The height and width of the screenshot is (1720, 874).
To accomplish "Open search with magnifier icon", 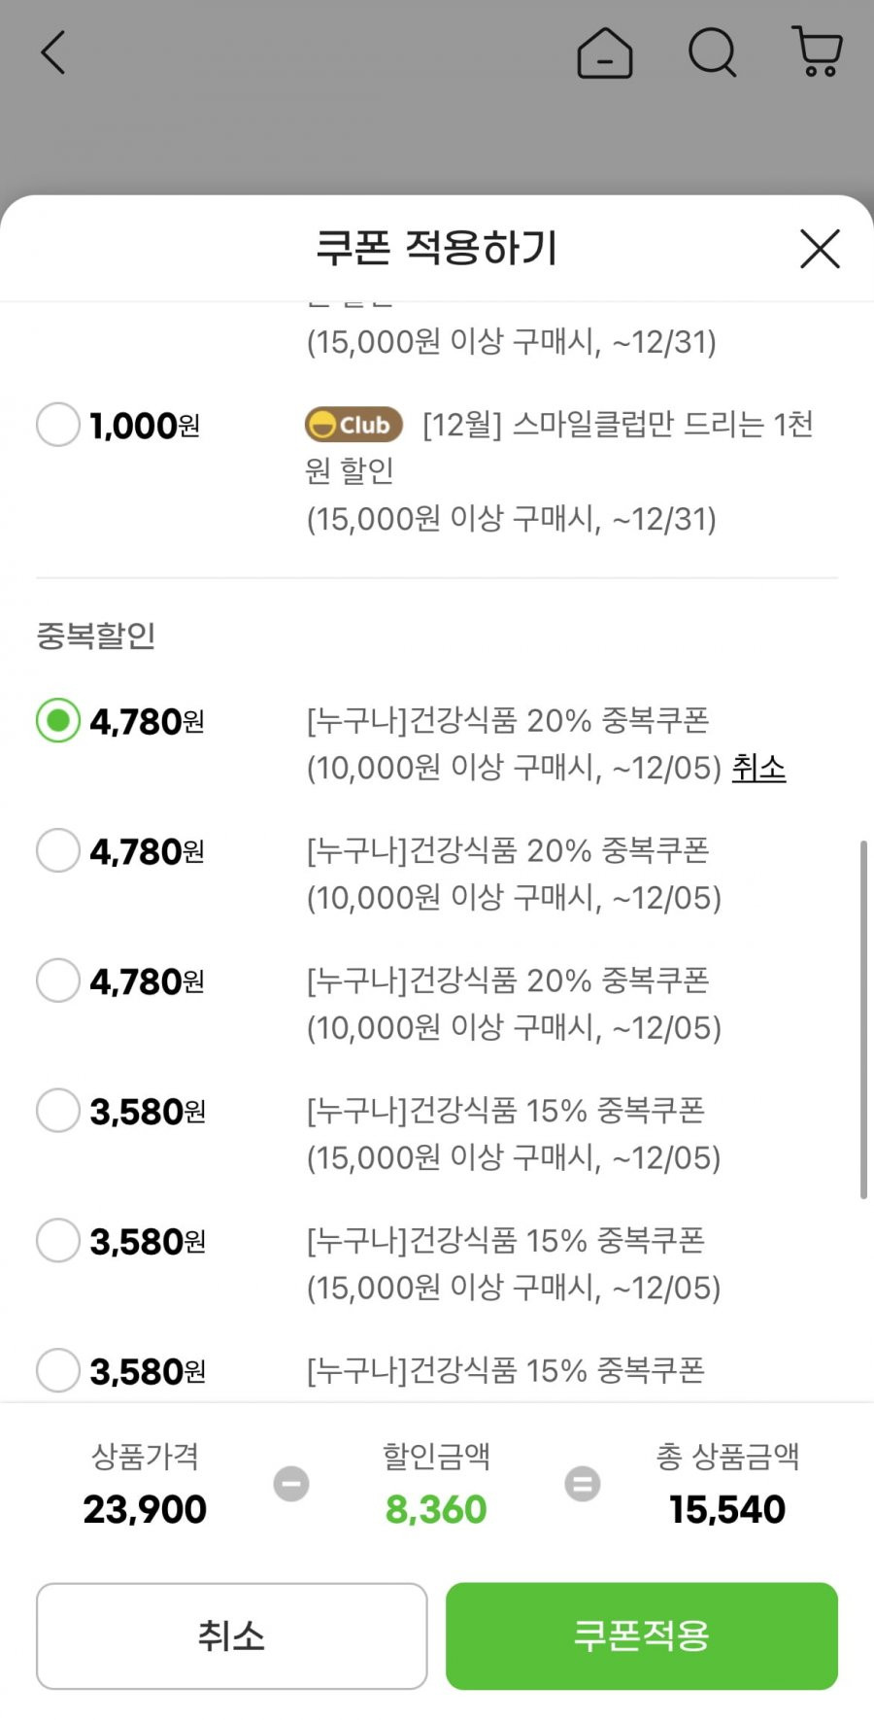I will point(713,52).
